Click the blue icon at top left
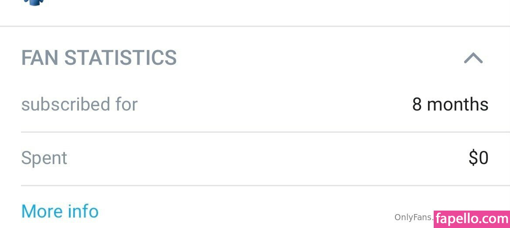The image size is (510, 228). (34, 2)
